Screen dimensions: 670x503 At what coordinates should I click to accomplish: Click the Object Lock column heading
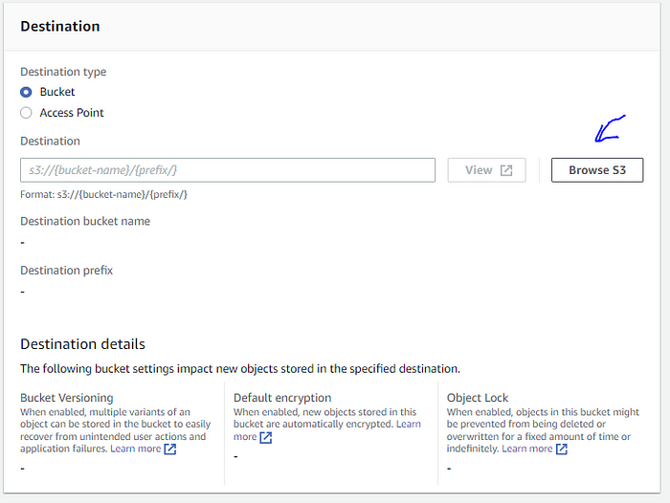click(x=478, y=398)
